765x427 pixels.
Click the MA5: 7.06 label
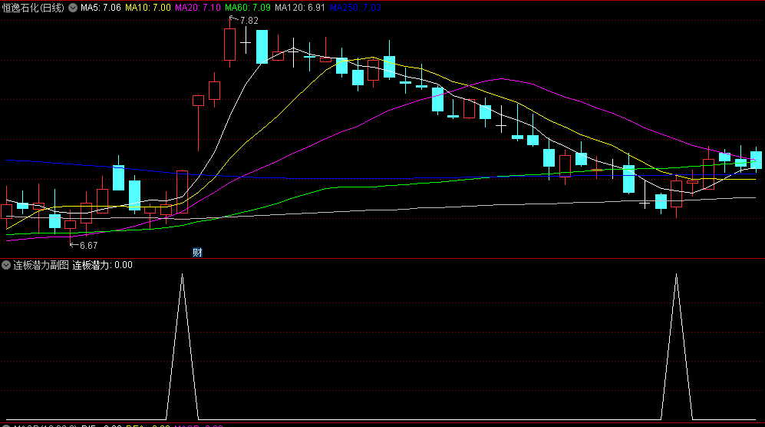click(x=101, y=8)
